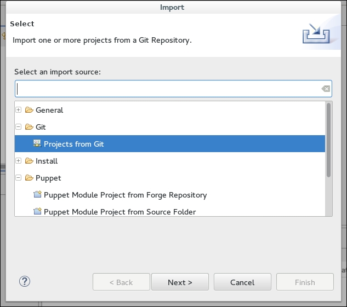Click the Puppet folder icon
The height and width of the screenshot is (307, 347).
(30, 178)
